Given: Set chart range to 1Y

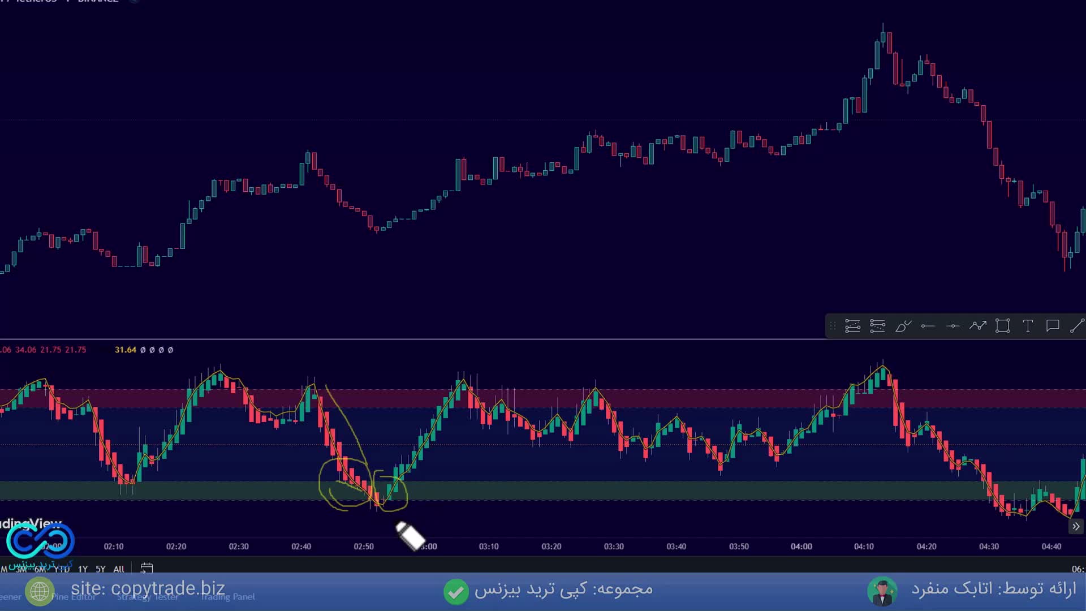Looking at the screenshot, I should tap(83, 569).
